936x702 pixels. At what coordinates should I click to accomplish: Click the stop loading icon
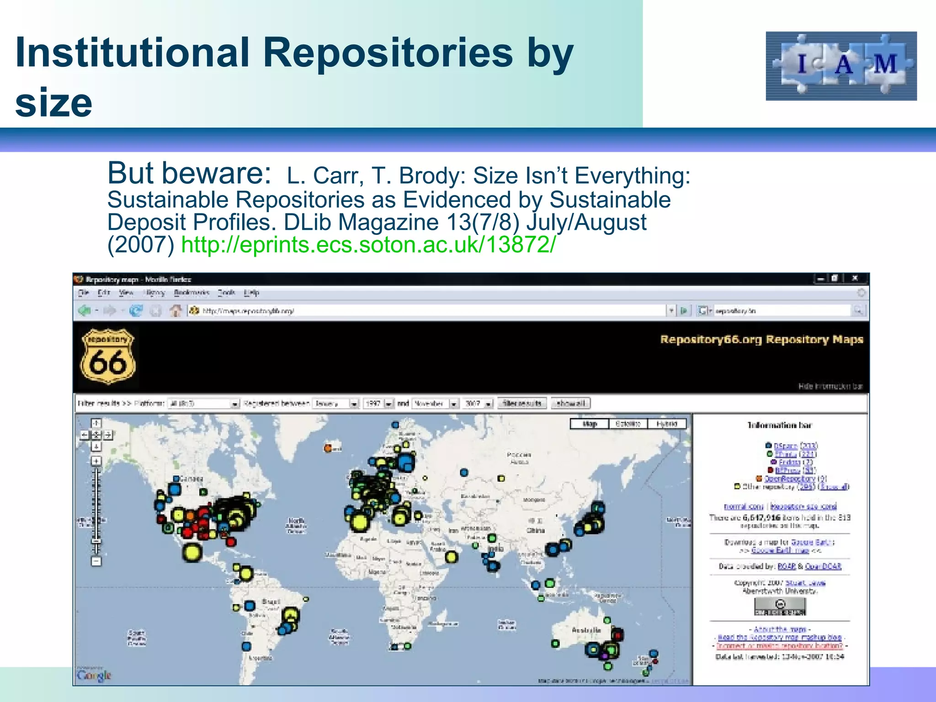[x=156, y=311]
